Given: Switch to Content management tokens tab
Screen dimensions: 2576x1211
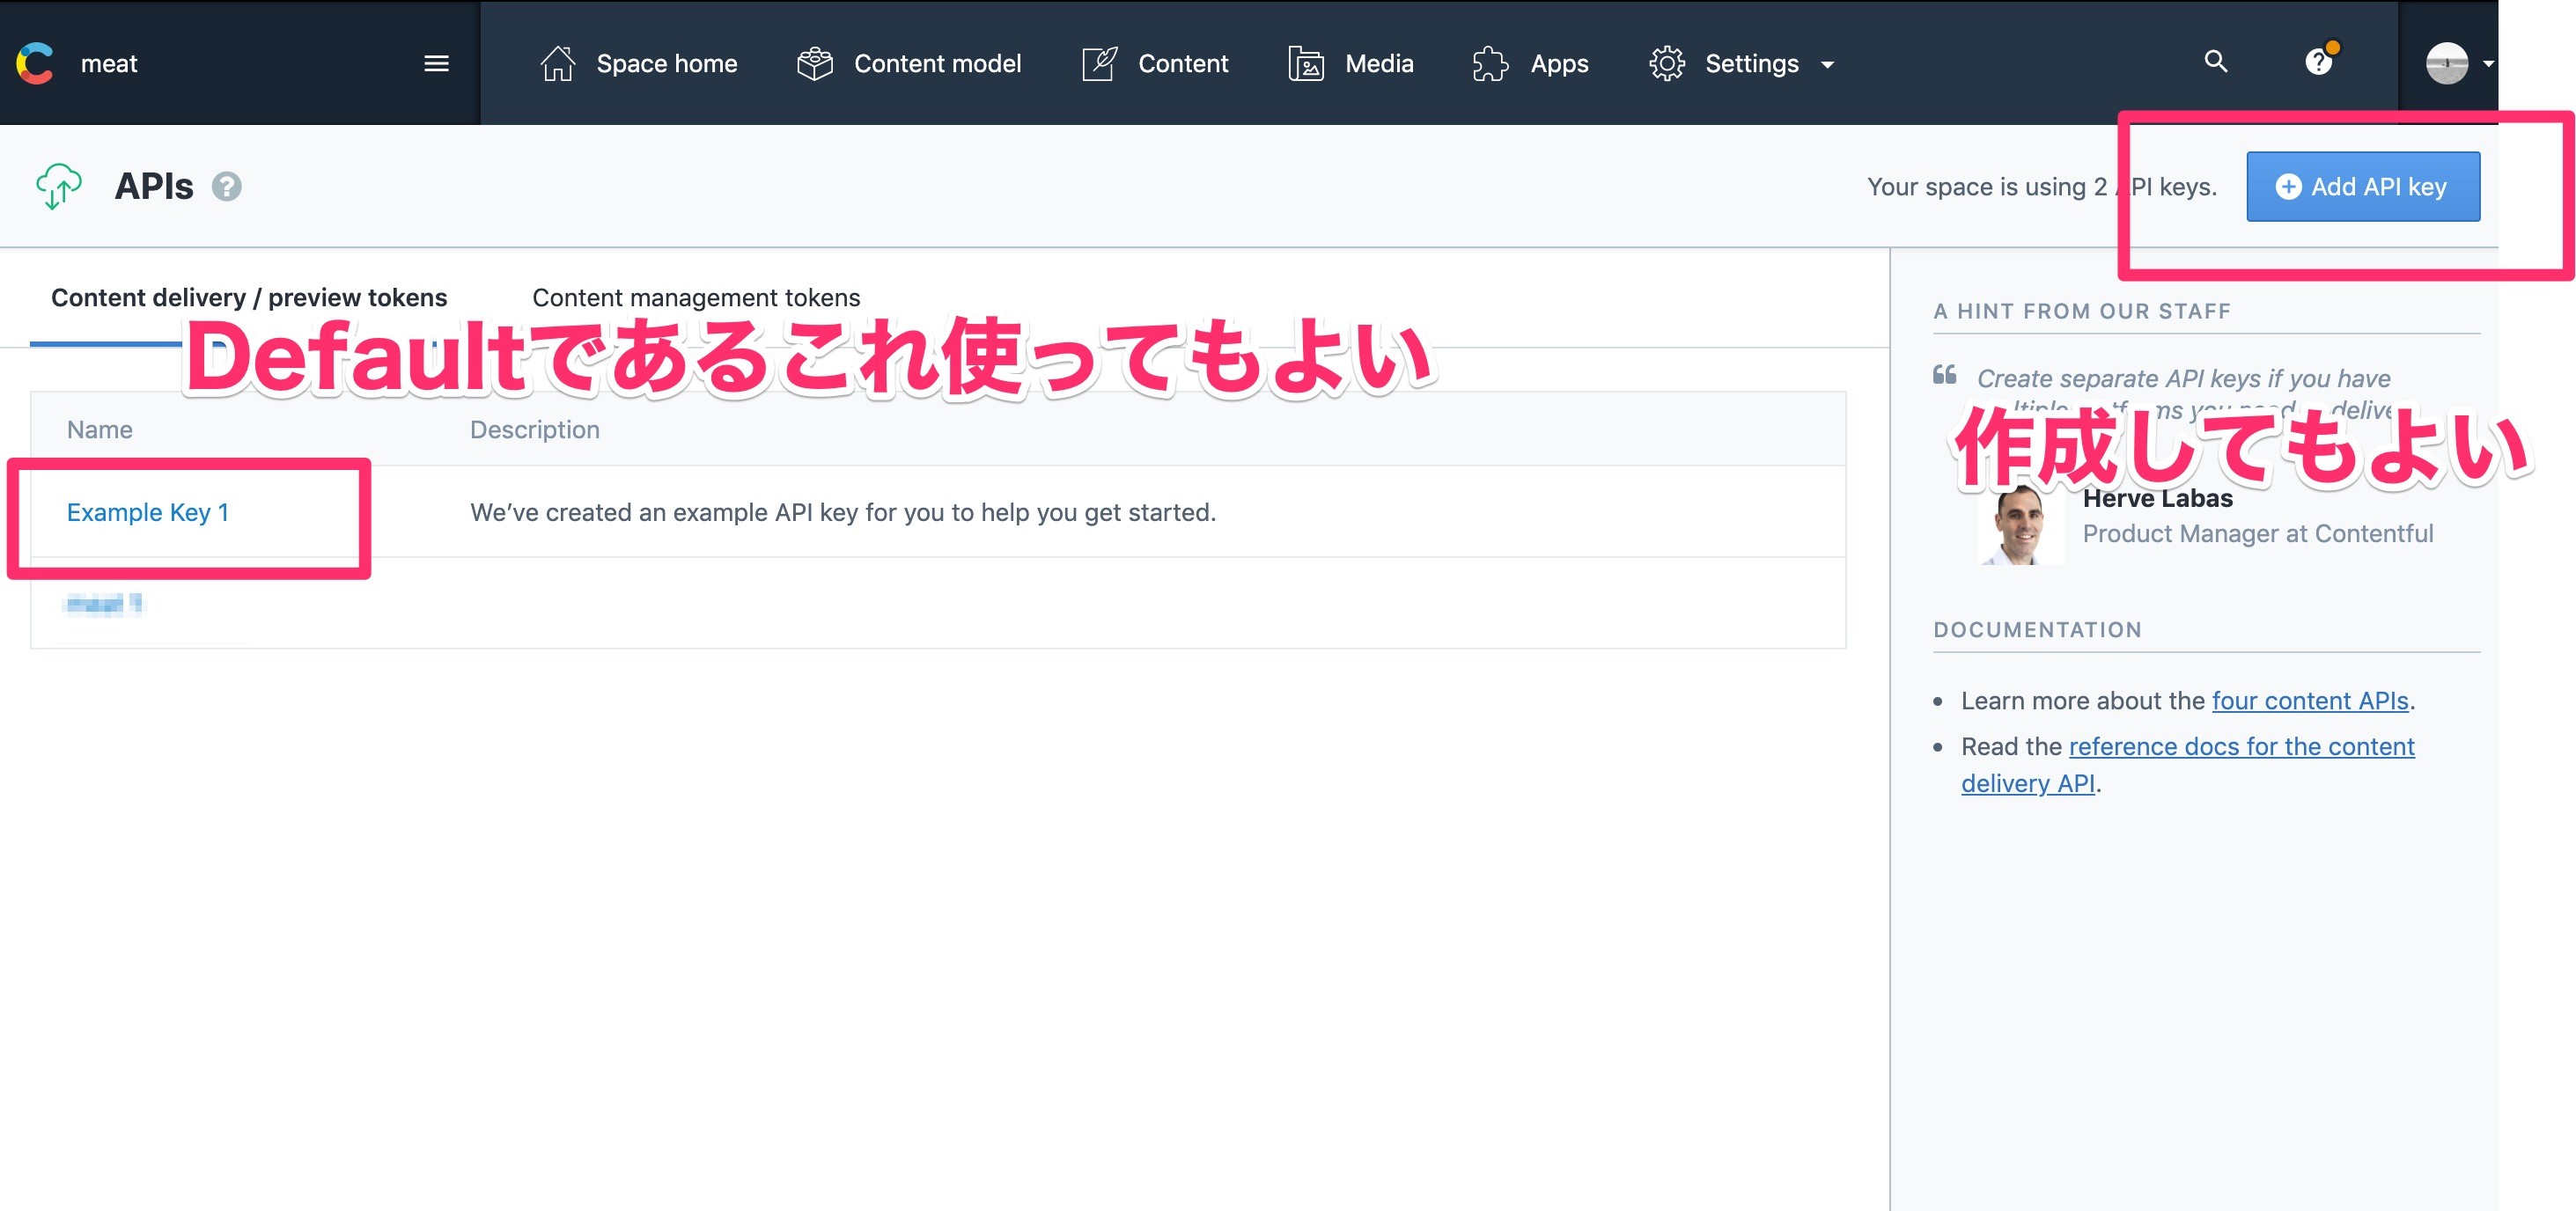Looking at the screenshot, I should [696, 297].
